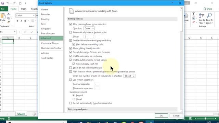Click the Paste clipboard icon
The height and width of the screenshot is (123, 219).
click(x=3, y=16)
